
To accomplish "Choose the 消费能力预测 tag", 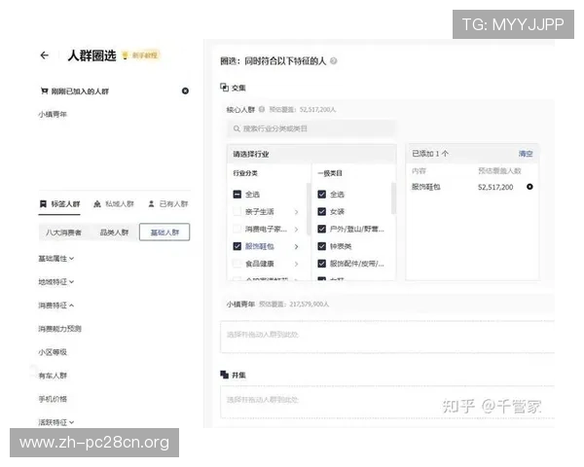I will 59,329.
